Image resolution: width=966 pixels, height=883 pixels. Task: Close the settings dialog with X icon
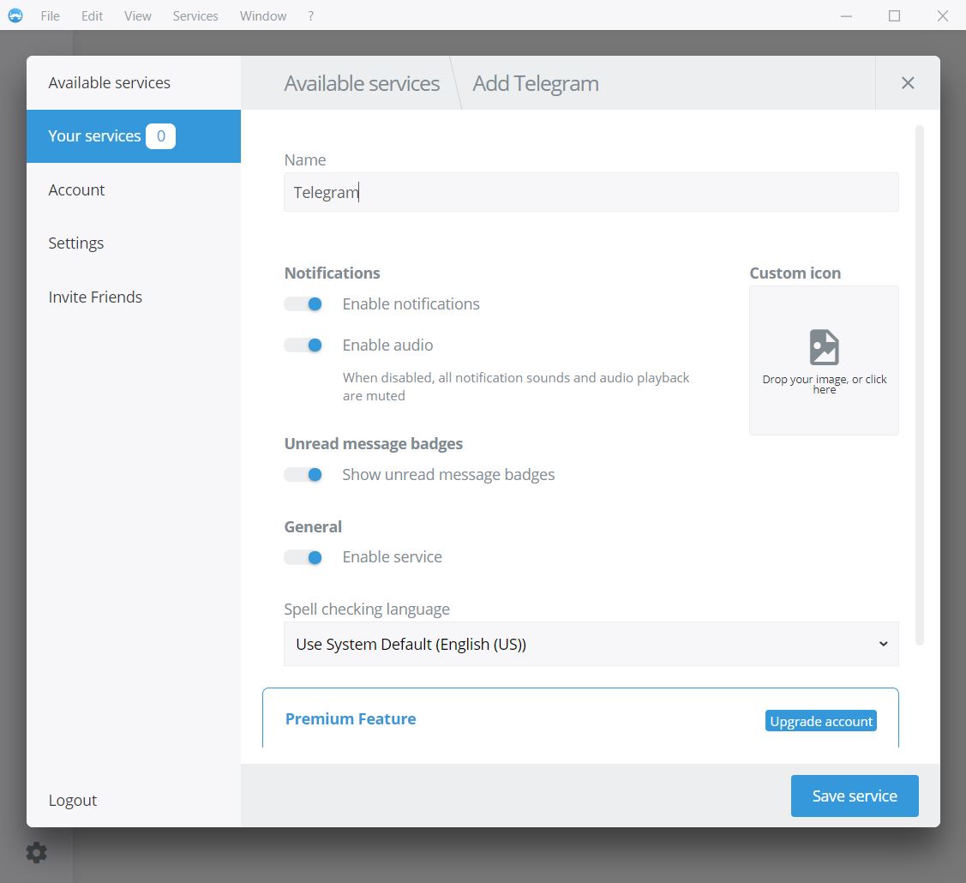908,82
